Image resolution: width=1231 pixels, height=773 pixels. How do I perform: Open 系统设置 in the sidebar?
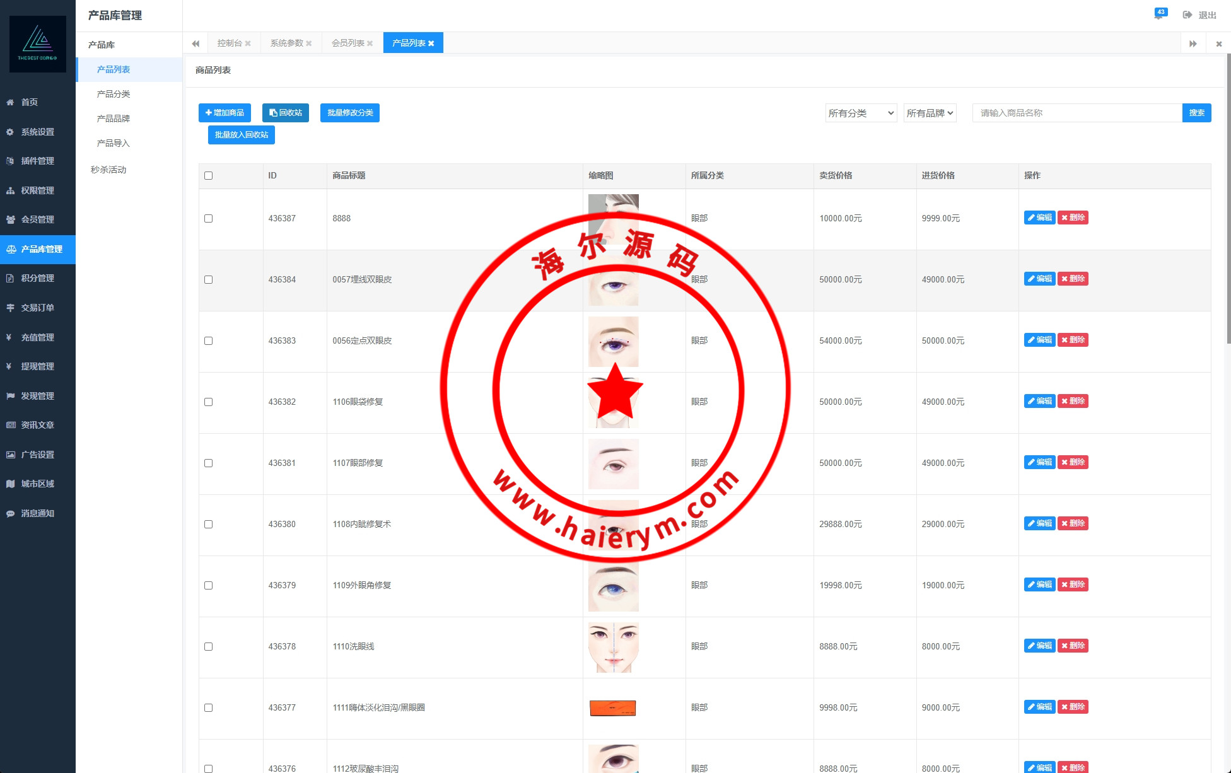(x=38, y=132)
